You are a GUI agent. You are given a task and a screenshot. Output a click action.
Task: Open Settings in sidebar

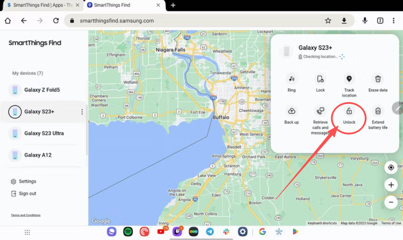click(x=24, y=181)
